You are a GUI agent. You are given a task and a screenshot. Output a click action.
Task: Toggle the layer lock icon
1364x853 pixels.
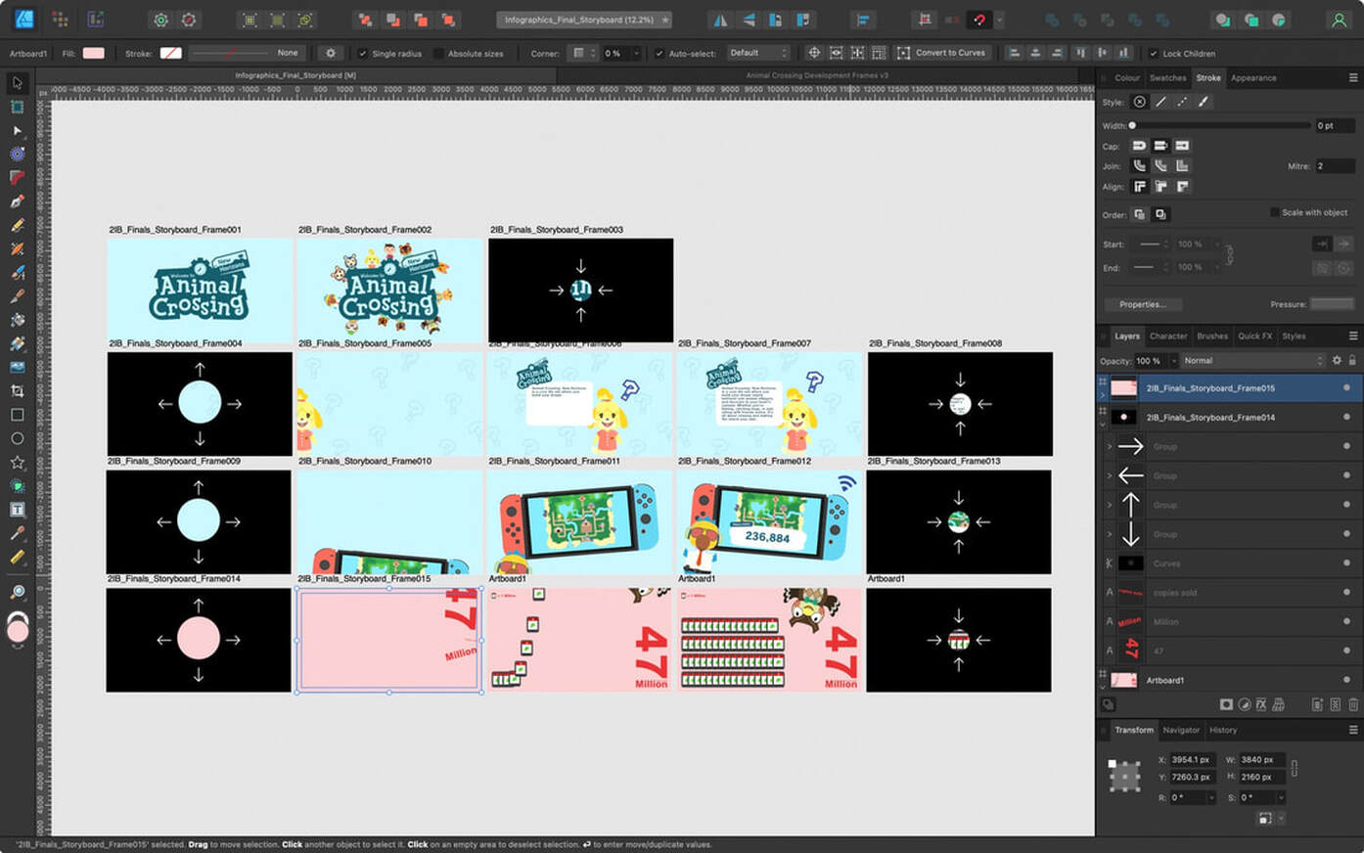click(x=1352, y=361)
